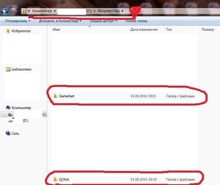The height and width of the screenshot is (185, 220).
Task: Click the date 14.08.2014 20:18
Action: click(143, 180)
